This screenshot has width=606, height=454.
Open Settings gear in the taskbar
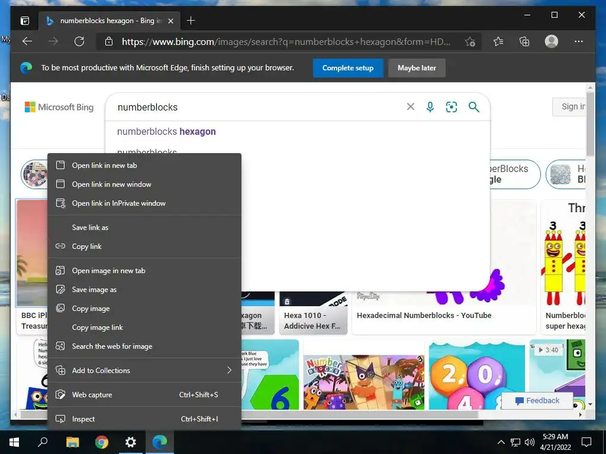click(131, 442)
